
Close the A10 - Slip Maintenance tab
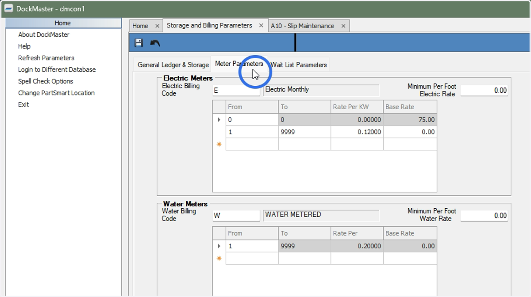(x=343, y=26)
